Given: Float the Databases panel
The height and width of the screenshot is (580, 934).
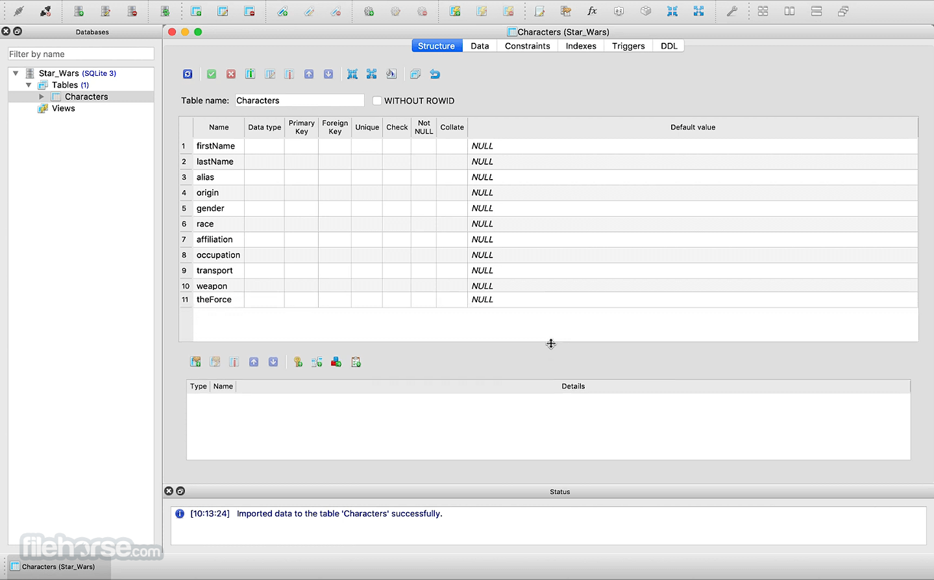Looking at the screenshot, I should [18, 31].
